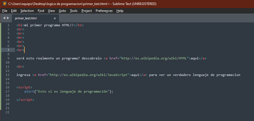Screen dimensions: 254x121
Task: Click line number 1 in the gutter
Action: pyautogui.click(x=8, y=25)
